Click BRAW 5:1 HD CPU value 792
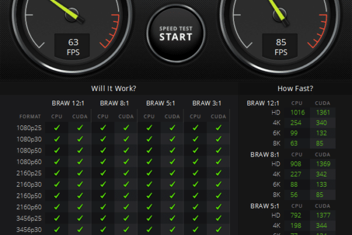352x235 pixels. [295, 216]
